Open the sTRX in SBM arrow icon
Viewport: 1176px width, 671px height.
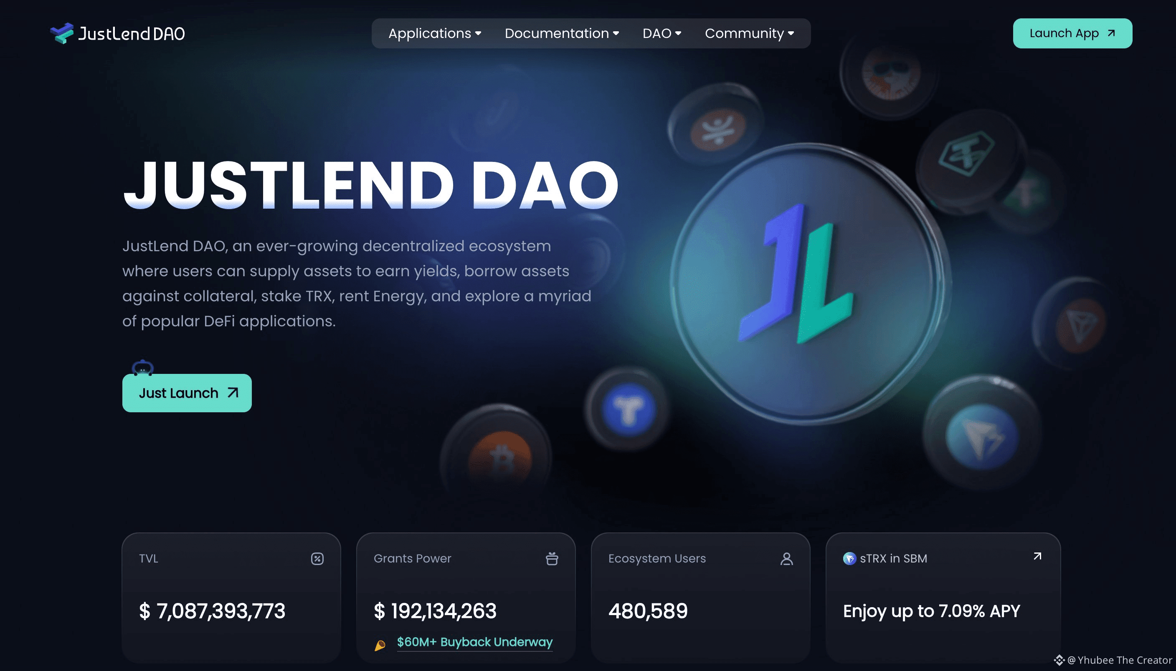[x=1037, y=556]
